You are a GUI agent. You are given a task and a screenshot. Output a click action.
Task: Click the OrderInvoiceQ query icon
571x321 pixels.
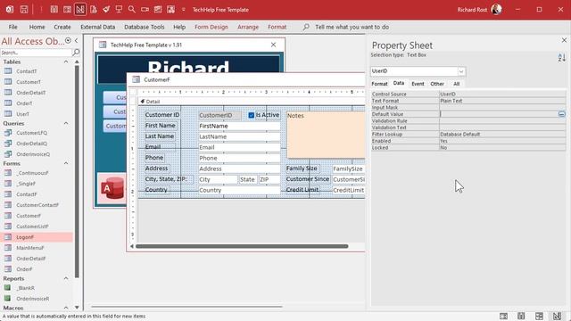pos(8,154)
